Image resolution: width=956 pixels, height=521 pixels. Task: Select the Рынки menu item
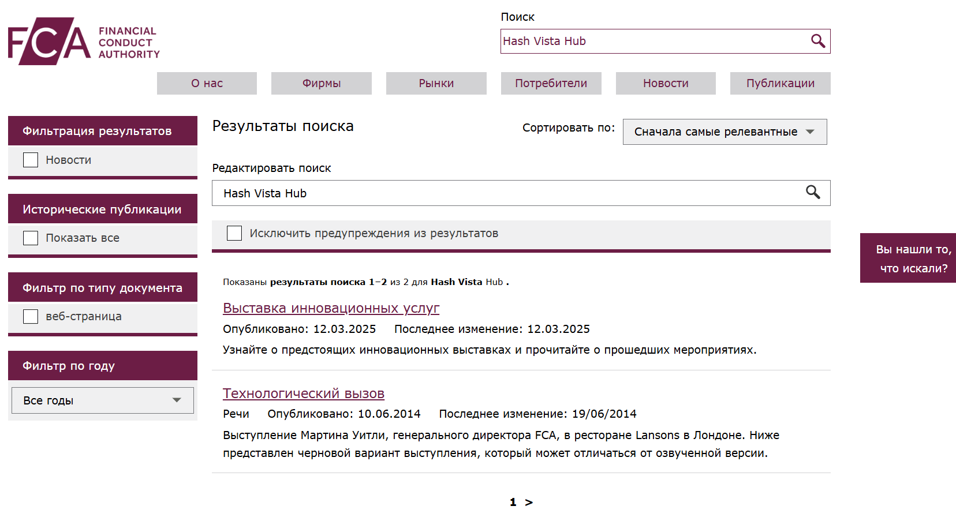tap(436, 83)
